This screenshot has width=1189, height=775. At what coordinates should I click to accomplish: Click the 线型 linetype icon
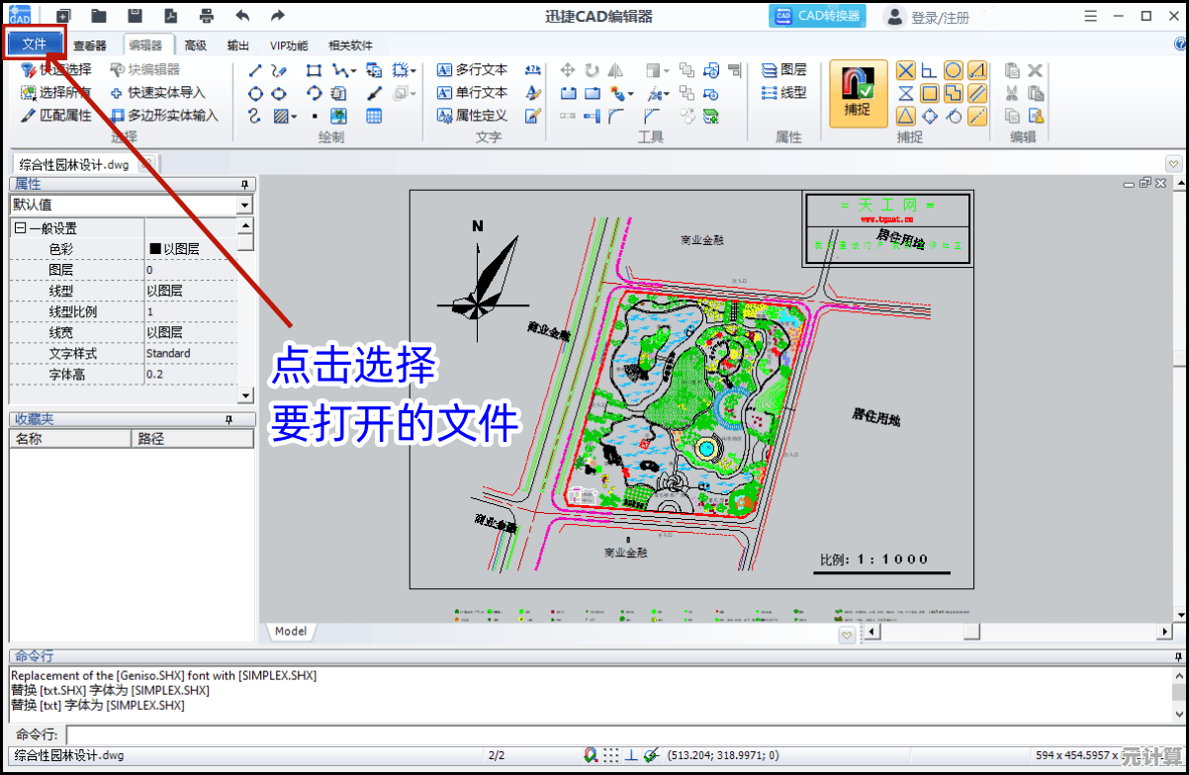click(783, 93)
